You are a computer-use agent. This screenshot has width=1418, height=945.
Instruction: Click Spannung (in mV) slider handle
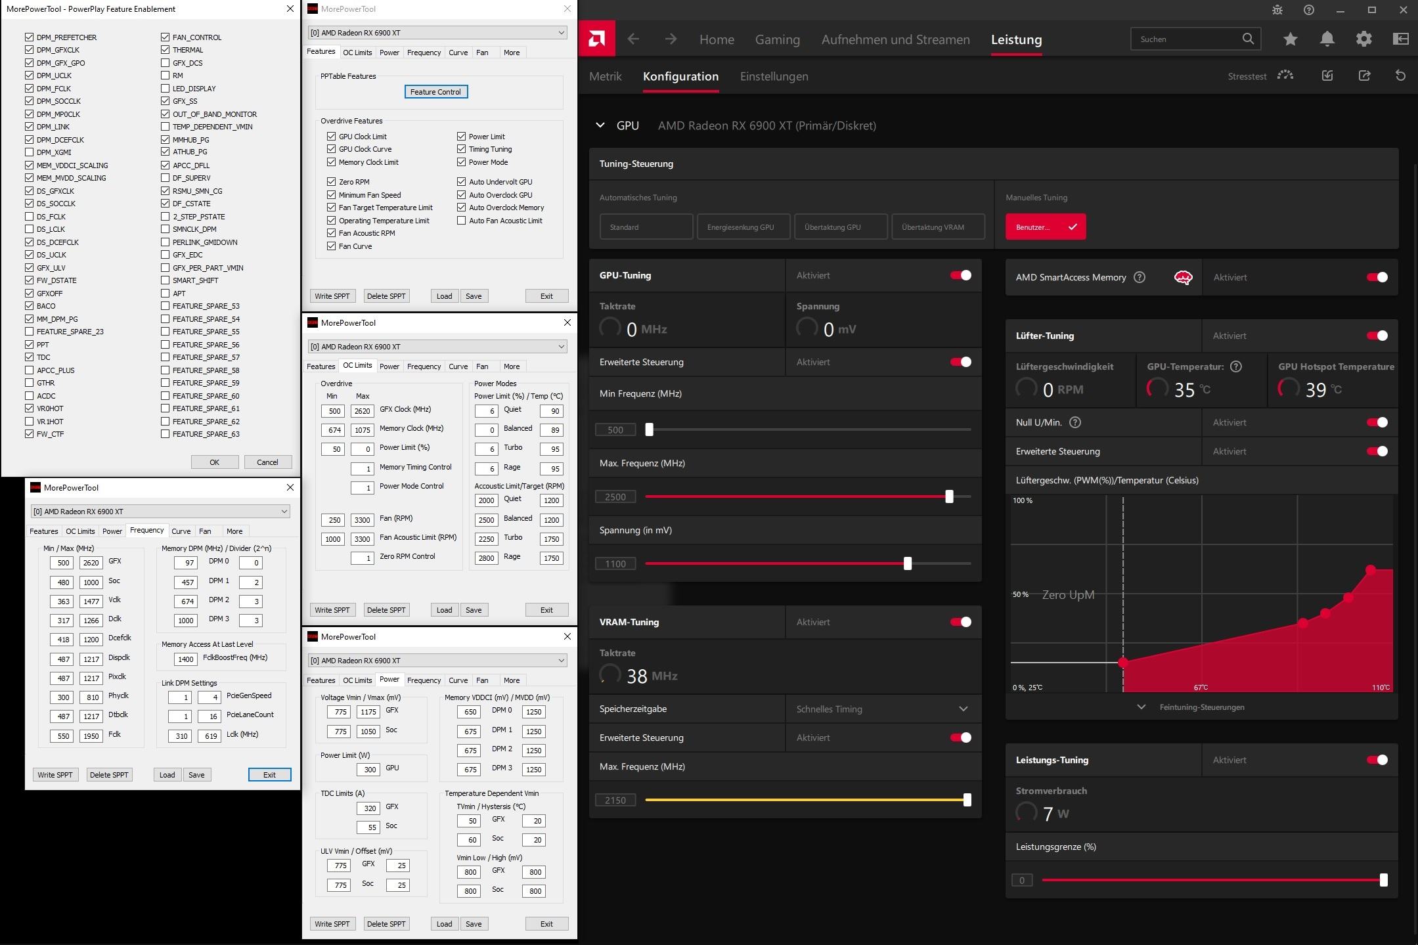pyautogui.click(x=908, y=563)
